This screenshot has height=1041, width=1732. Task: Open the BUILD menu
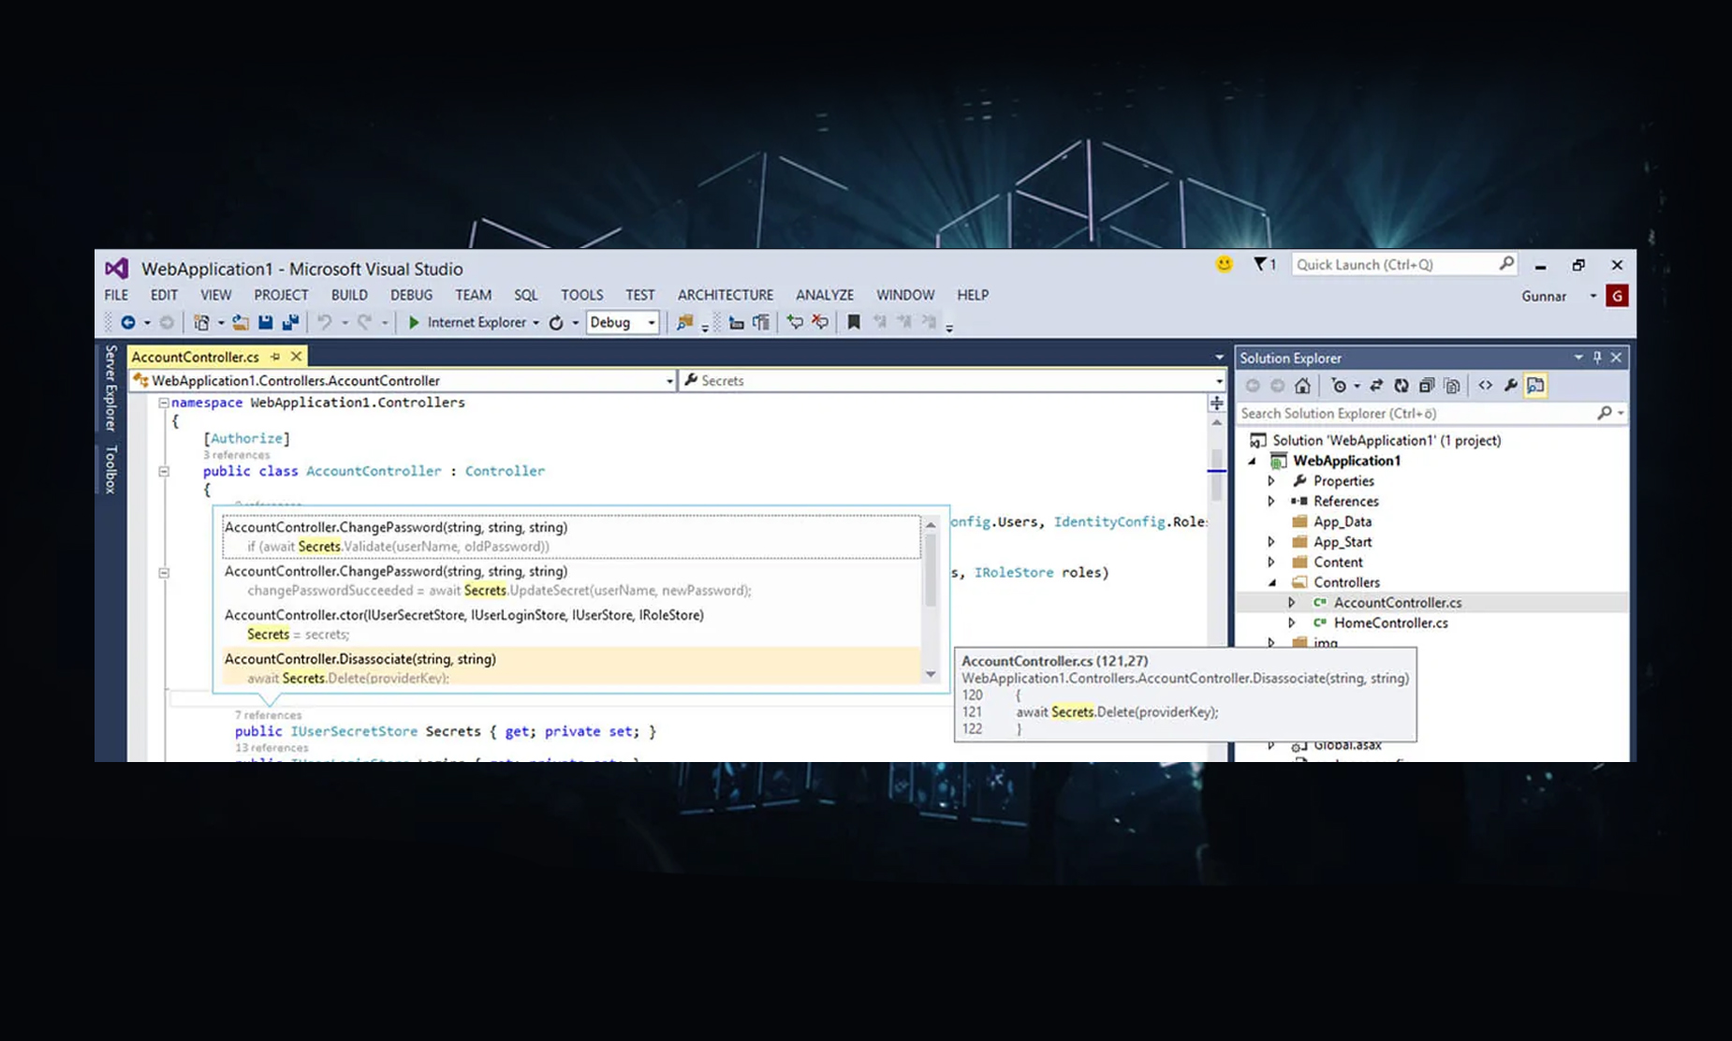pyautogui.click(x=349, y=295)
